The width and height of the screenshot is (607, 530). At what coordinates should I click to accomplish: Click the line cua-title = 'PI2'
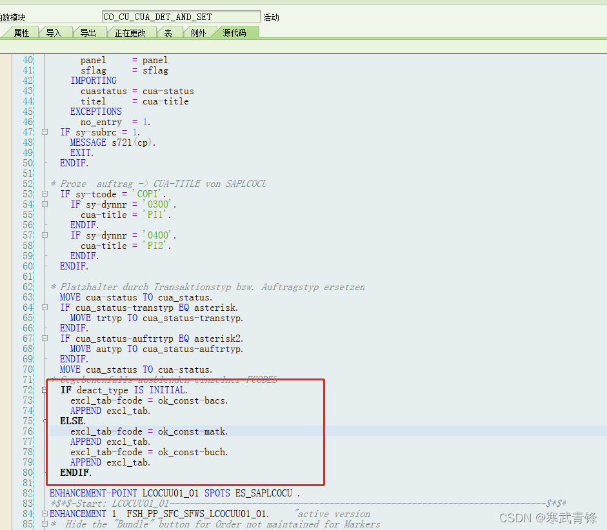coord(126,246)
